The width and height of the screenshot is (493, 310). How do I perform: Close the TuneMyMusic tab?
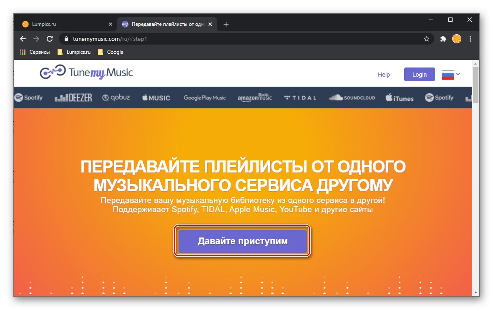pos(210,24)
